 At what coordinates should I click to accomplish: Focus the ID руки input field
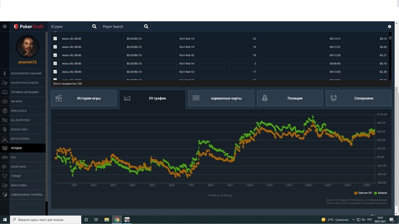coord(70,26)
